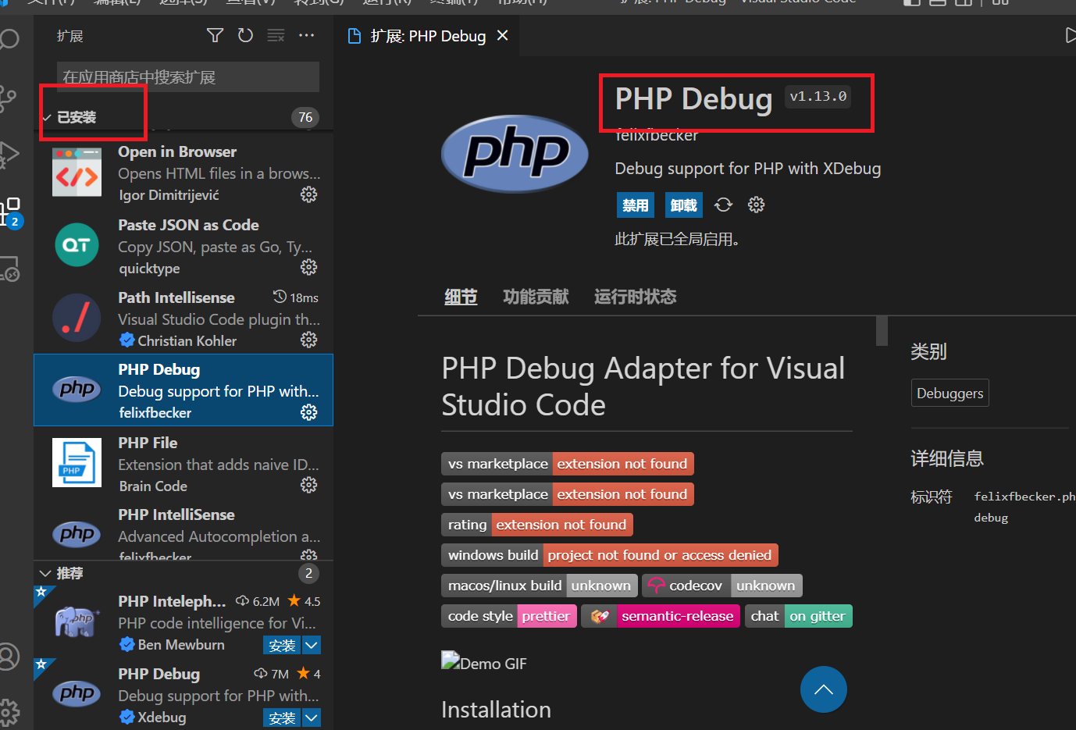The height and width of the screenshot is (730, 1076).
Task: Click the semantic-release badge
Action: (x=661, y=616)
